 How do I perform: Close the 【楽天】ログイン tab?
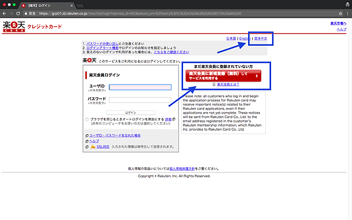click(72, 5)
